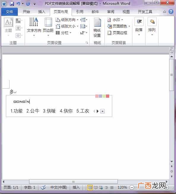Select IME candidate 4.供你
Image resolution: width=176 pixels, height=194 pixels.
click(66, 111)
